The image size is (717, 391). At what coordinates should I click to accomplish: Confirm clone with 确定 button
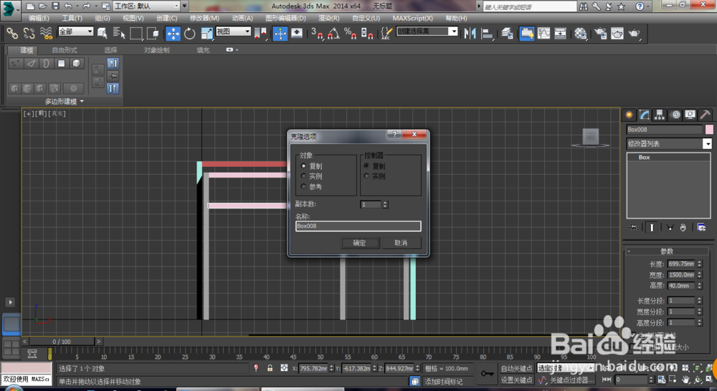pos(360,243)
